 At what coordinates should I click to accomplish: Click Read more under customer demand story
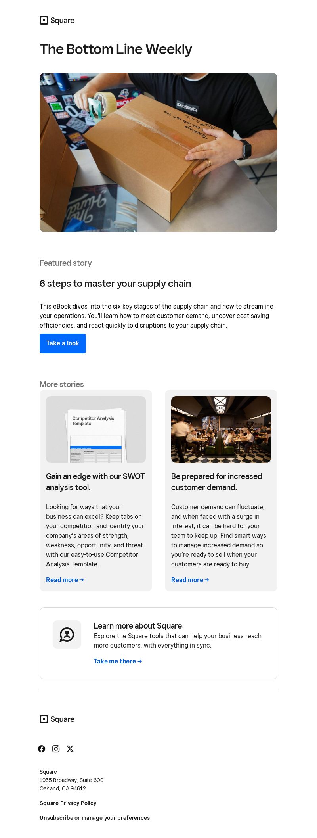click(190, 580)
